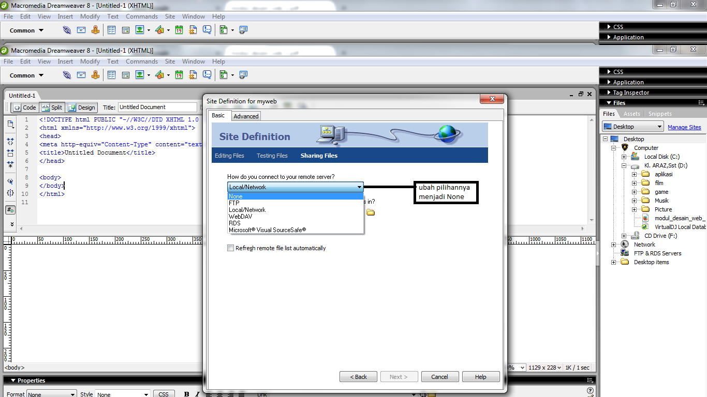The height and width of the screenshot is (397, 707).
Task: Choose FTP from connection list
Action: (296, 203)
